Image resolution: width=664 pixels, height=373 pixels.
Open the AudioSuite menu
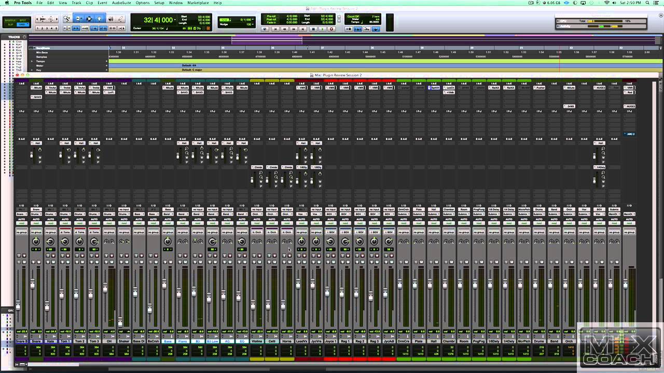pyautogui.click(x=121, y=3)
